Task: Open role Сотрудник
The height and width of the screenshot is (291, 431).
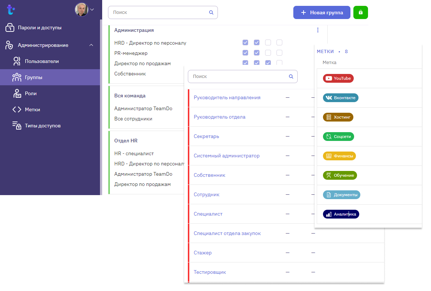Action: (207, 195)
